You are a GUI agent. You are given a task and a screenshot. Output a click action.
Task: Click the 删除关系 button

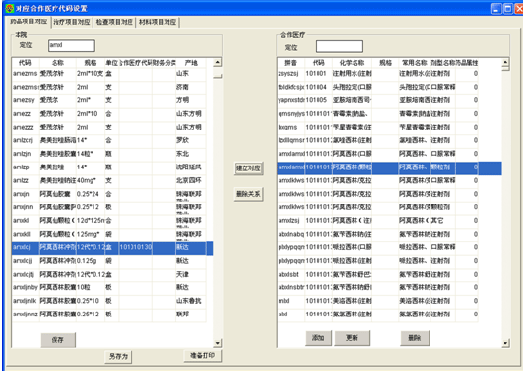[x=248, y=194]
